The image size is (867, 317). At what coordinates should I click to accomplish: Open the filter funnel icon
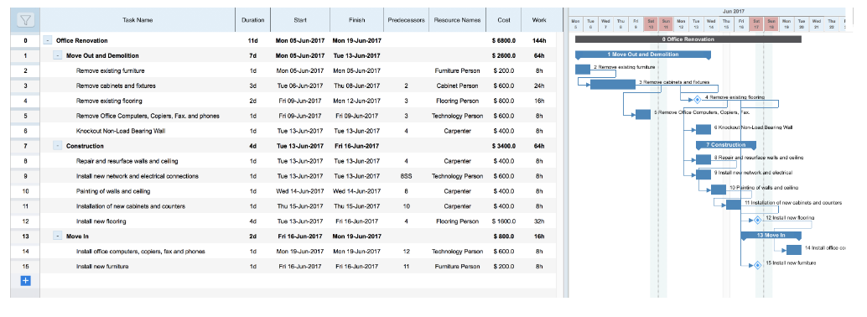click(25, 20)
